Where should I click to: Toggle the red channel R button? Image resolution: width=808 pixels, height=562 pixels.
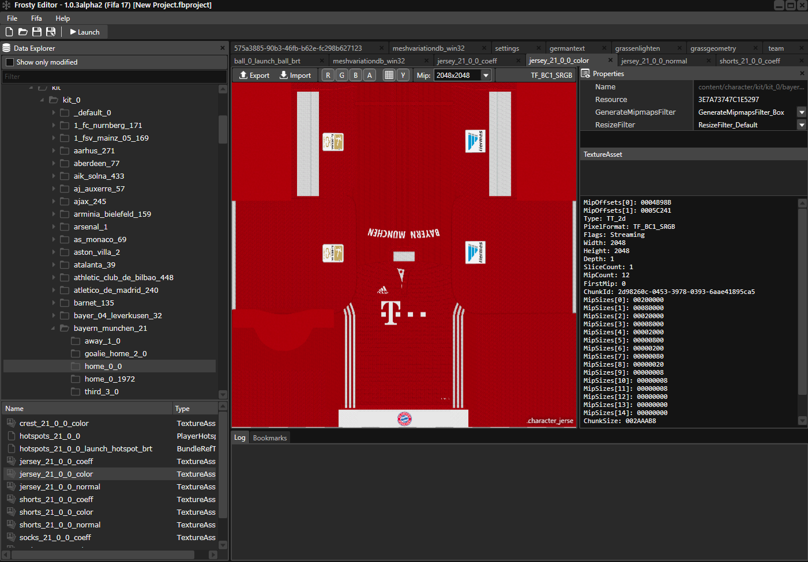click(328, 75)
